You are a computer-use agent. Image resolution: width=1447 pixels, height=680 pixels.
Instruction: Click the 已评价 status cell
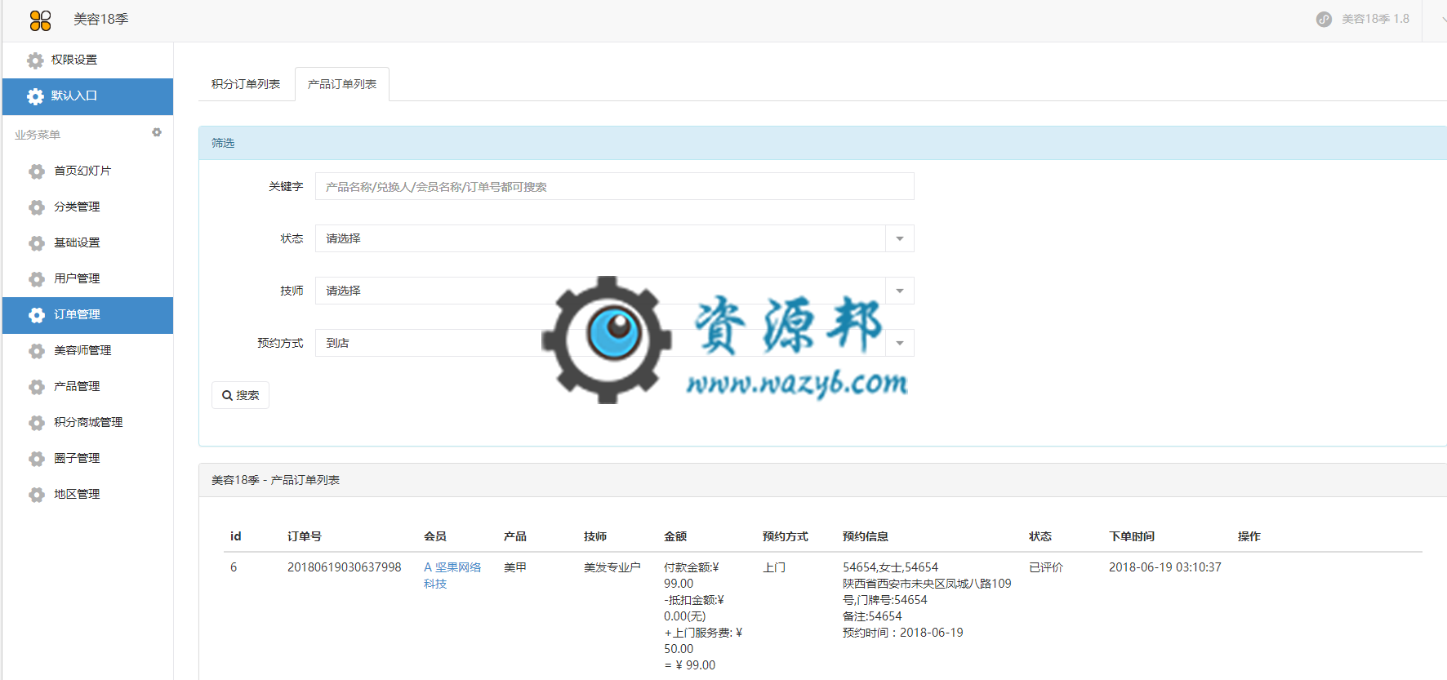1046,567
